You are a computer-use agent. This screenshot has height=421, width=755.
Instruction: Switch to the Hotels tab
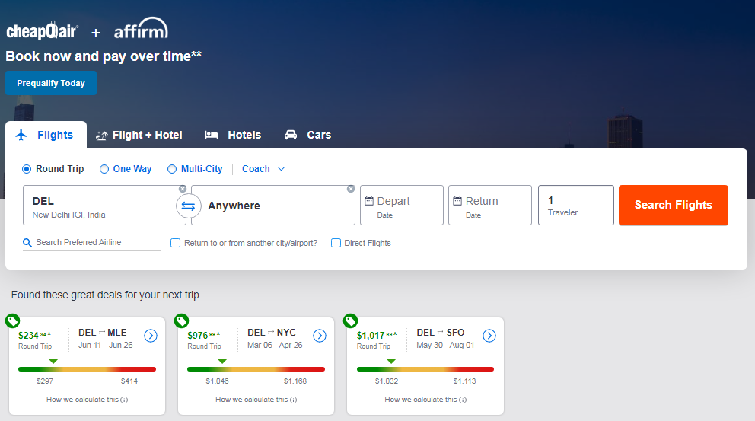(234, 135)
